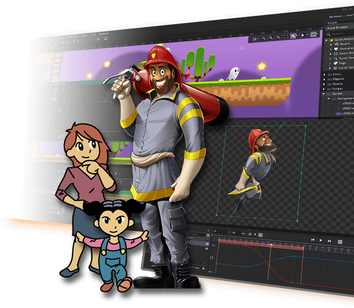This screenshot has width=354, height=308.
Task: Click the zoom in magnifier icon
Action: pyautogui.click(x=278, y=37)
